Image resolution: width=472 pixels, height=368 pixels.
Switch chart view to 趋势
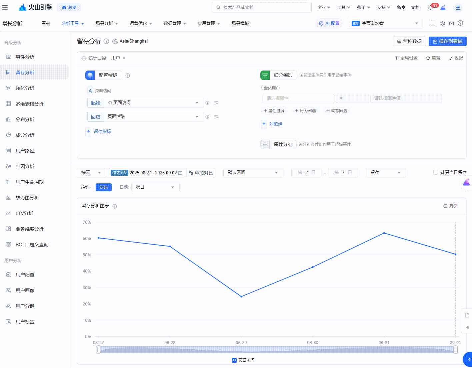coord(85,187)
